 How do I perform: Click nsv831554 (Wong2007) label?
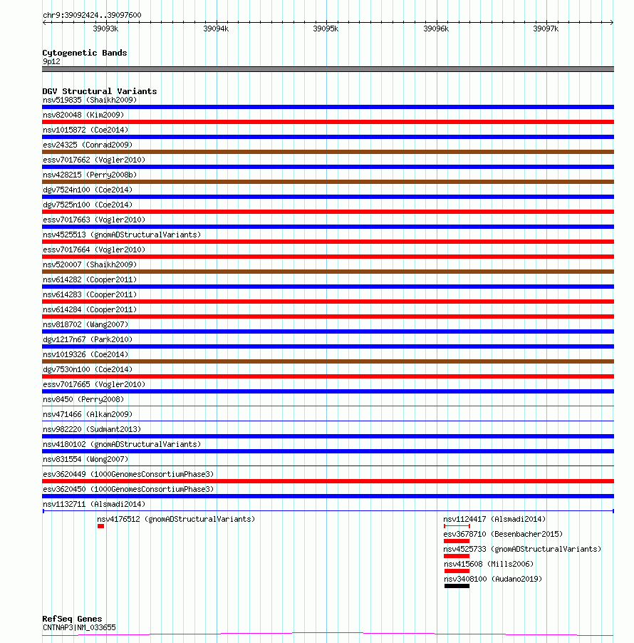85,459
